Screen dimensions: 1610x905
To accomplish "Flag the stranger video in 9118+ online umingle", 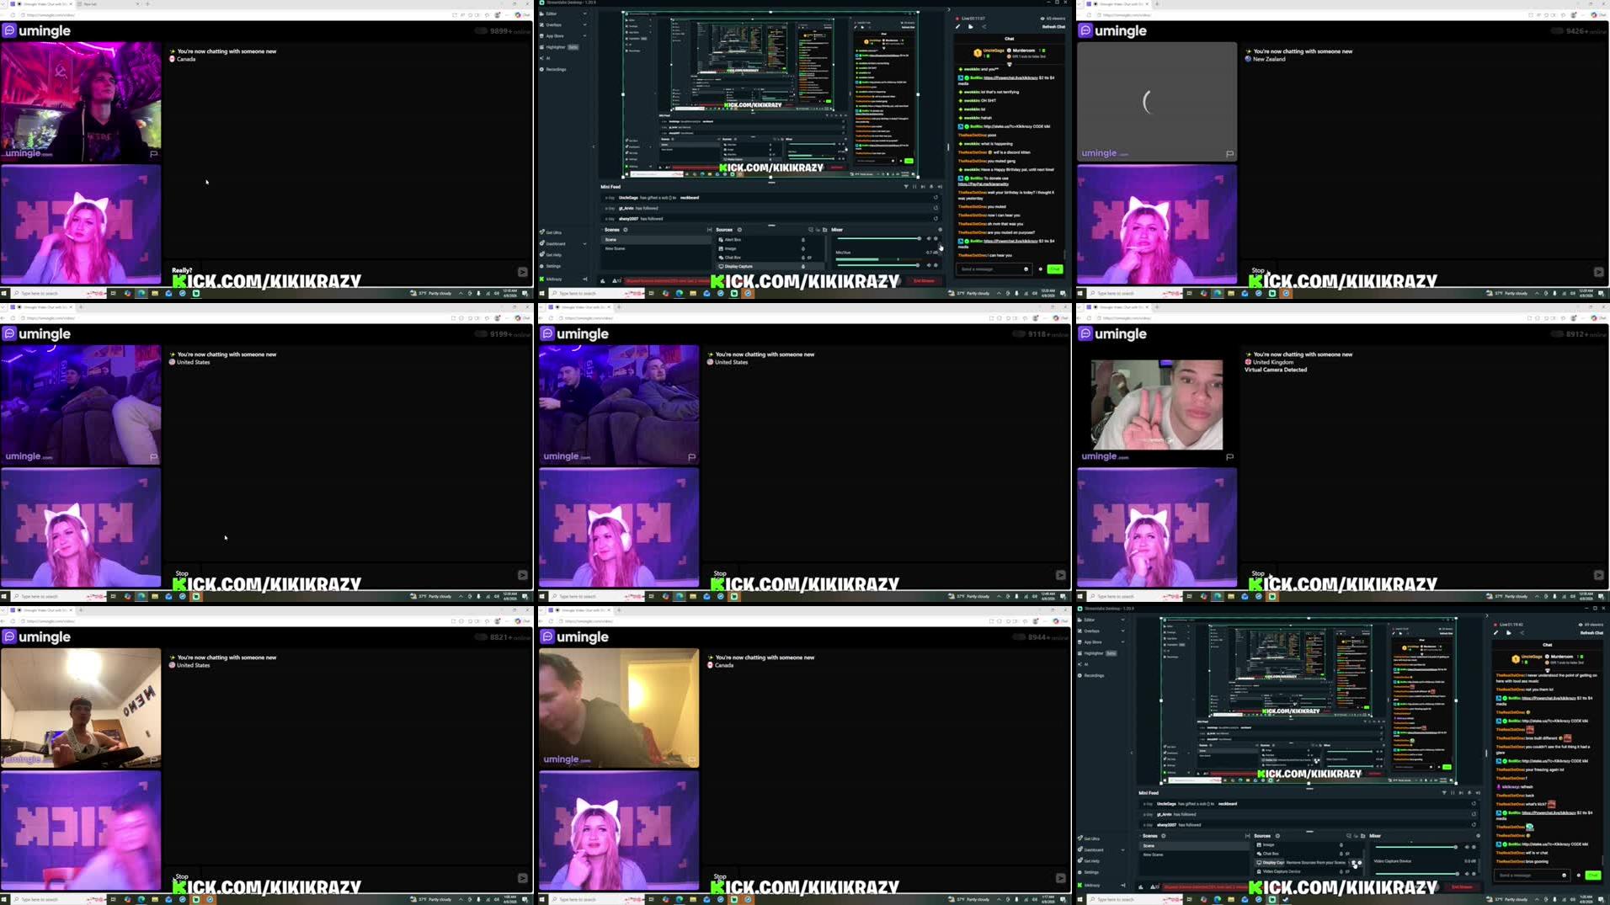I will click(x=691, y=457).
